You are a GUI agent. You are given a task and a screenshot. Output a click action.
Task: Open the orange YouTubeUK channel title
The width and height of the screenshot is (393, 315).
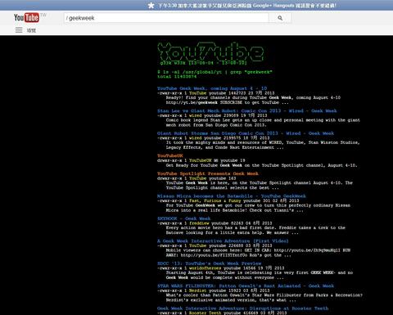pos(170,155)
